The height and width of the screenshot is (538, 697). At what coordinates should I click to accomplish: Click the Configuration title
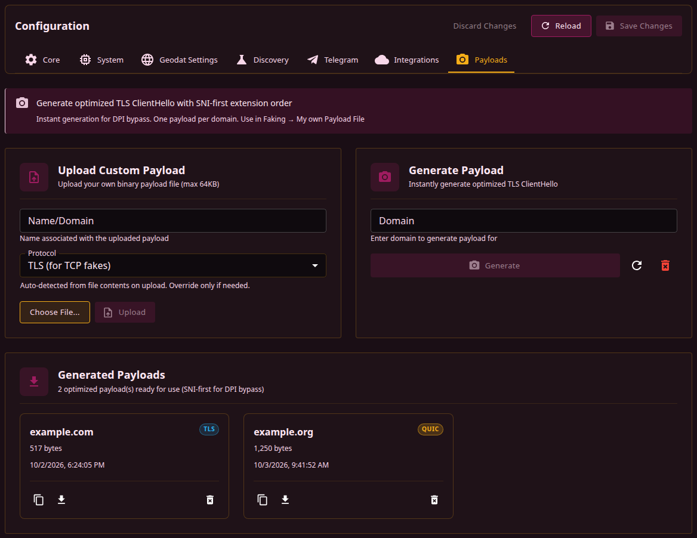52,26
